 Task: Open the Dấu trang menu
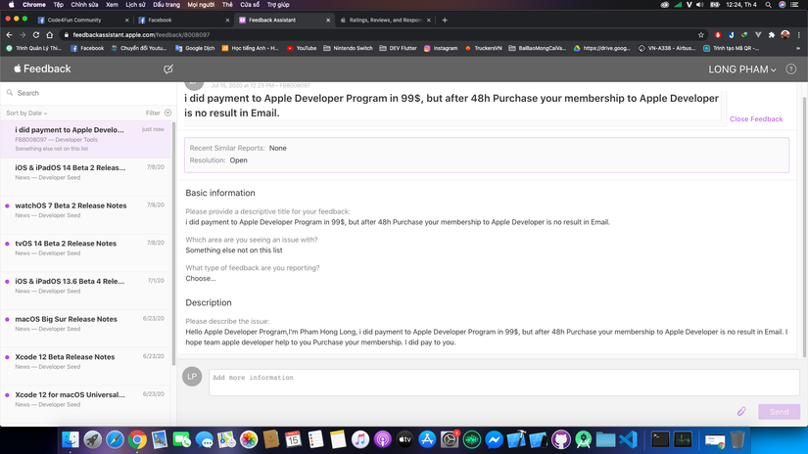click(166, 5)
